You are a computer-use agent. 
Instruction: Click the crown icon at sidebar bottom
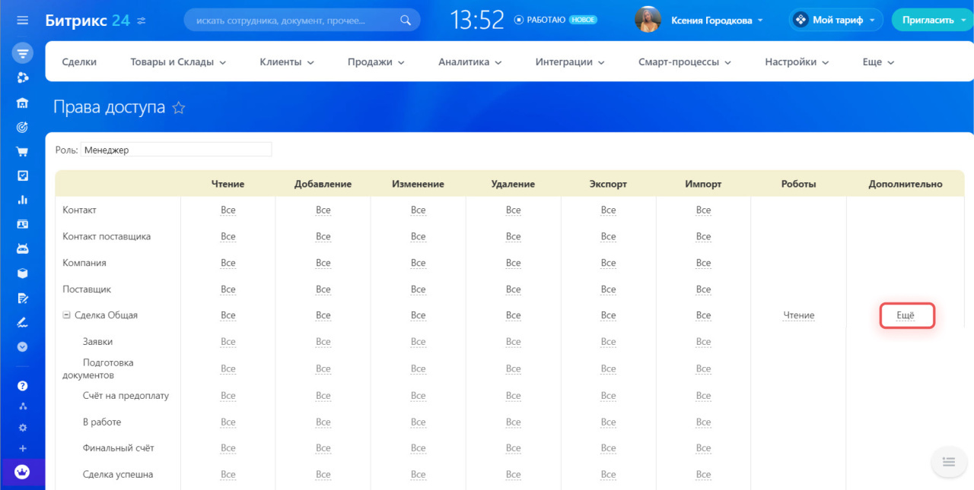pos(22,472)
